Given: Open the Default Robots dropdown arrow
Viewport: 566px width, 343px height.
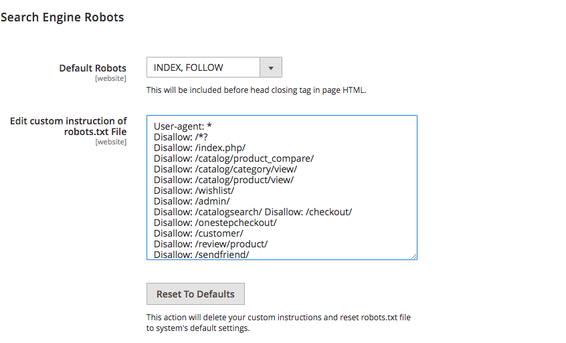Looking at the screenshot, I should pos(271,68).
